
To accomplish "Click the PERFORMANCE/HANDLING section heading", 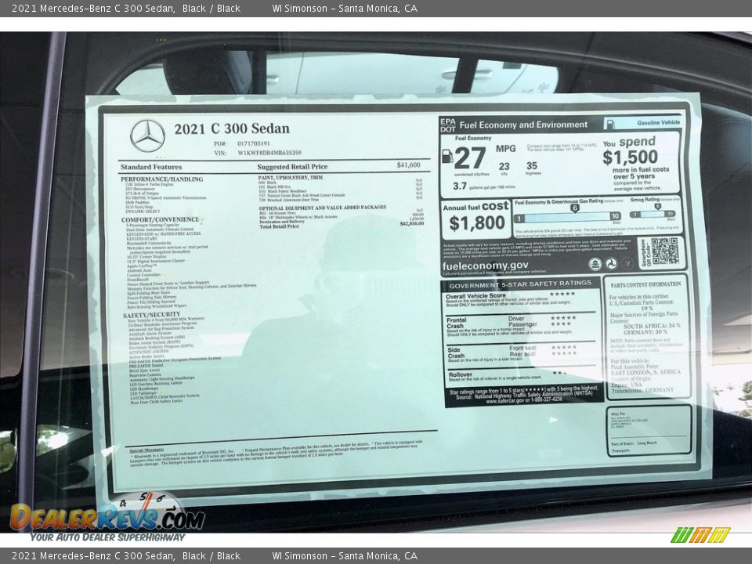I will [x=161, y=179].
